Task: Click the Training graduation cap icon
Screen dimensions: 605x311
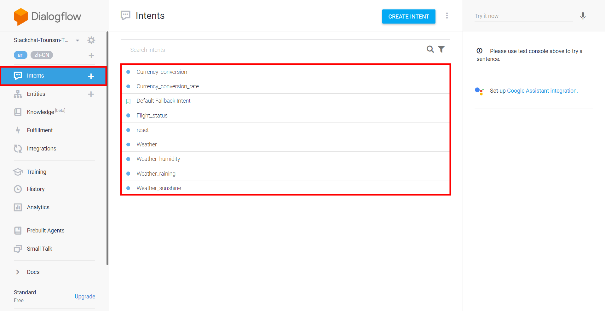Action: pyautogui.click(x=18, y=172)
